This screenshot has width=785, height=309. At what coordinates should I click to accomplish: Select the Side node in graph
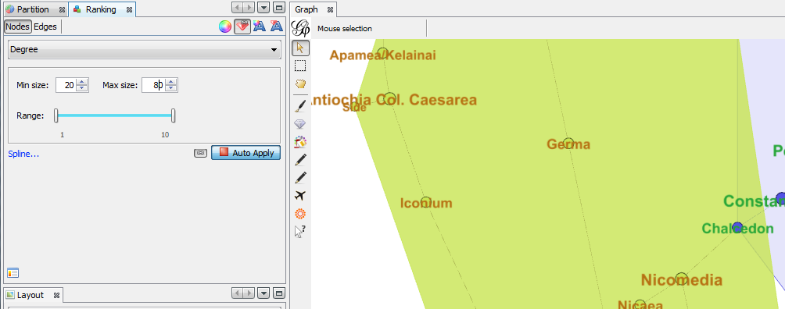354,106
